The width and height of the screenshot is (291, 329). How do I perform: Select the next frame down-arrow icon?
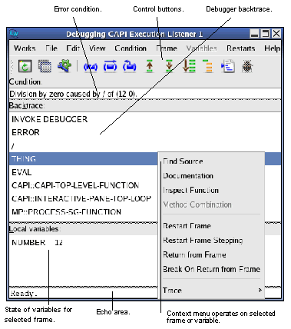click(169, 66)
